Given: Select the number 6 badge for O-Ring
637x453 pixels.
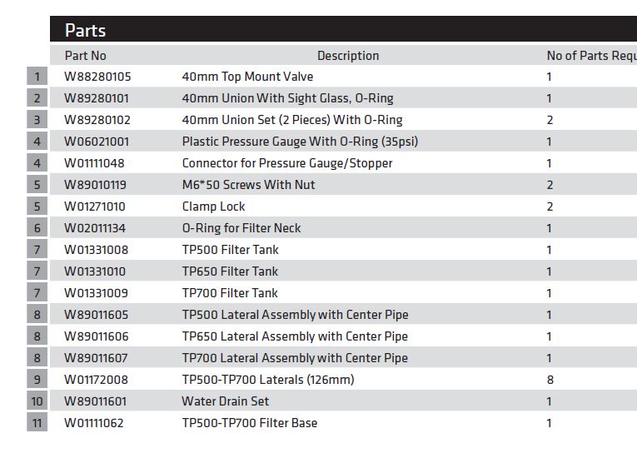Looking at the screenshot, I should (37, 228).
